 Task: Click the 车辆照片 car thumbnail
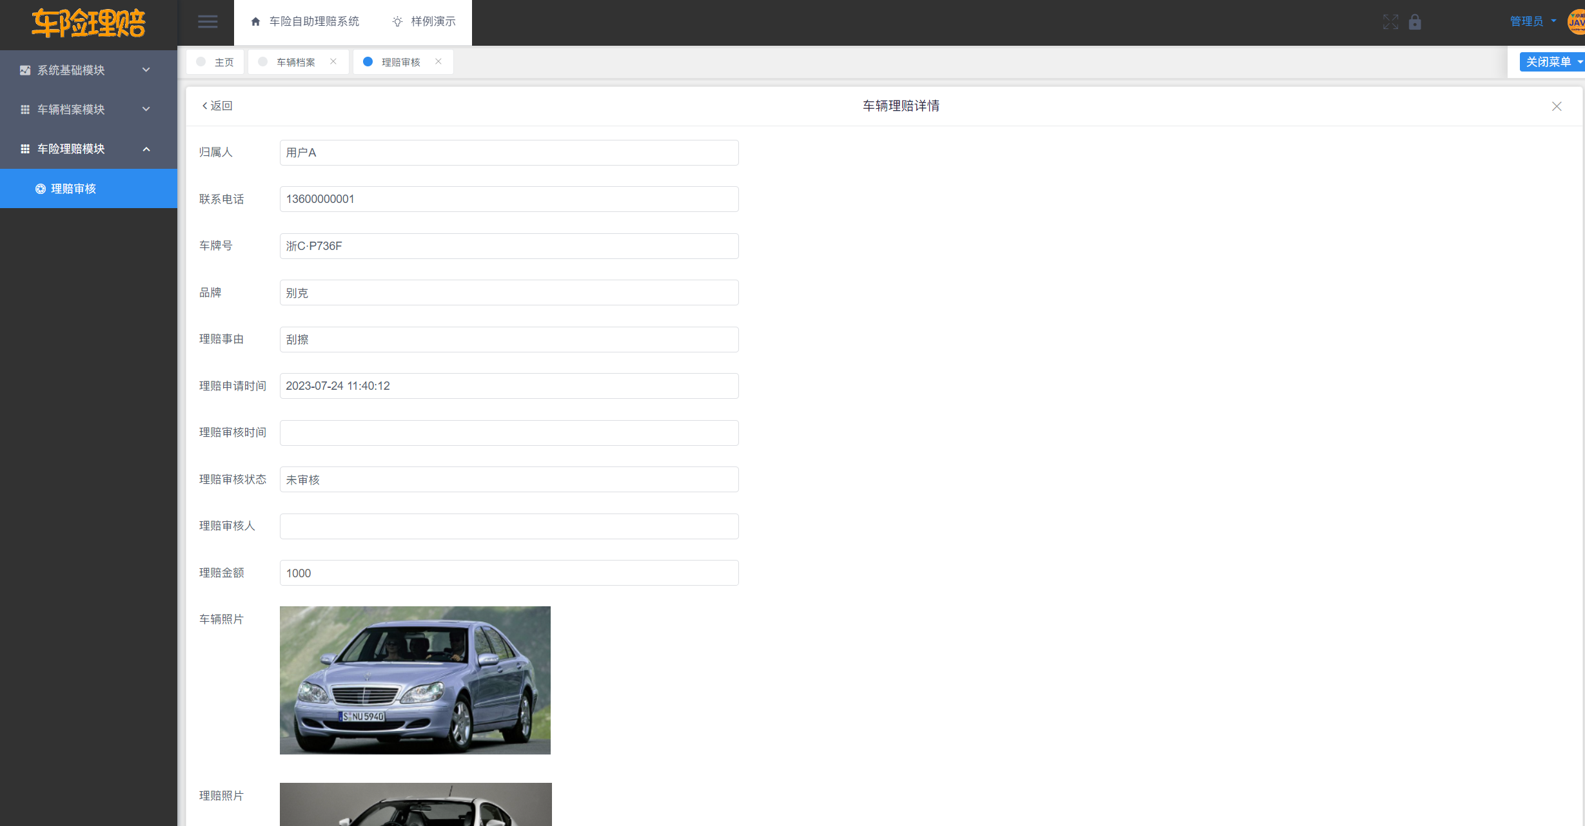tap(415, 680)
